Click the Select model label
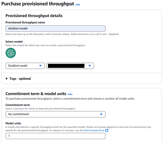The image size is (163, 142). [x=14, y=41]
